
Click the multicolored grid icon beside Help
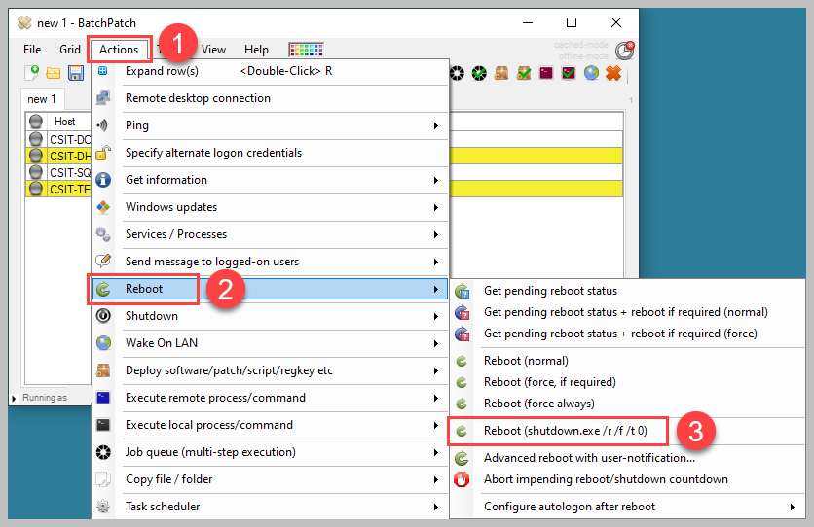click(x=307, y=50)
